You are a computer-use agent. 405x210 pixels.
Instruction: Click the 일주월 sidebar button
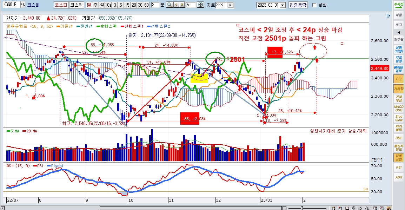[399, 40]
